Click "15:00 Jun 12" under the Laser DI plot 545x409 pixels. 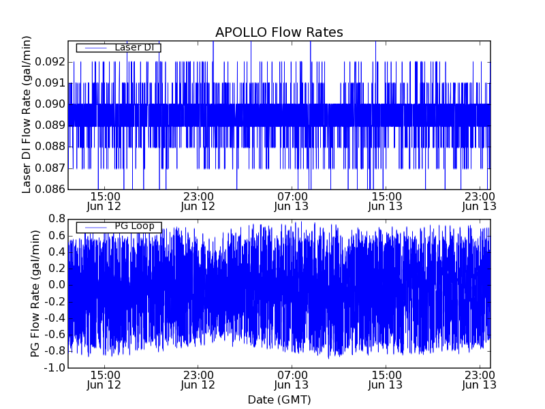[104, 201]
